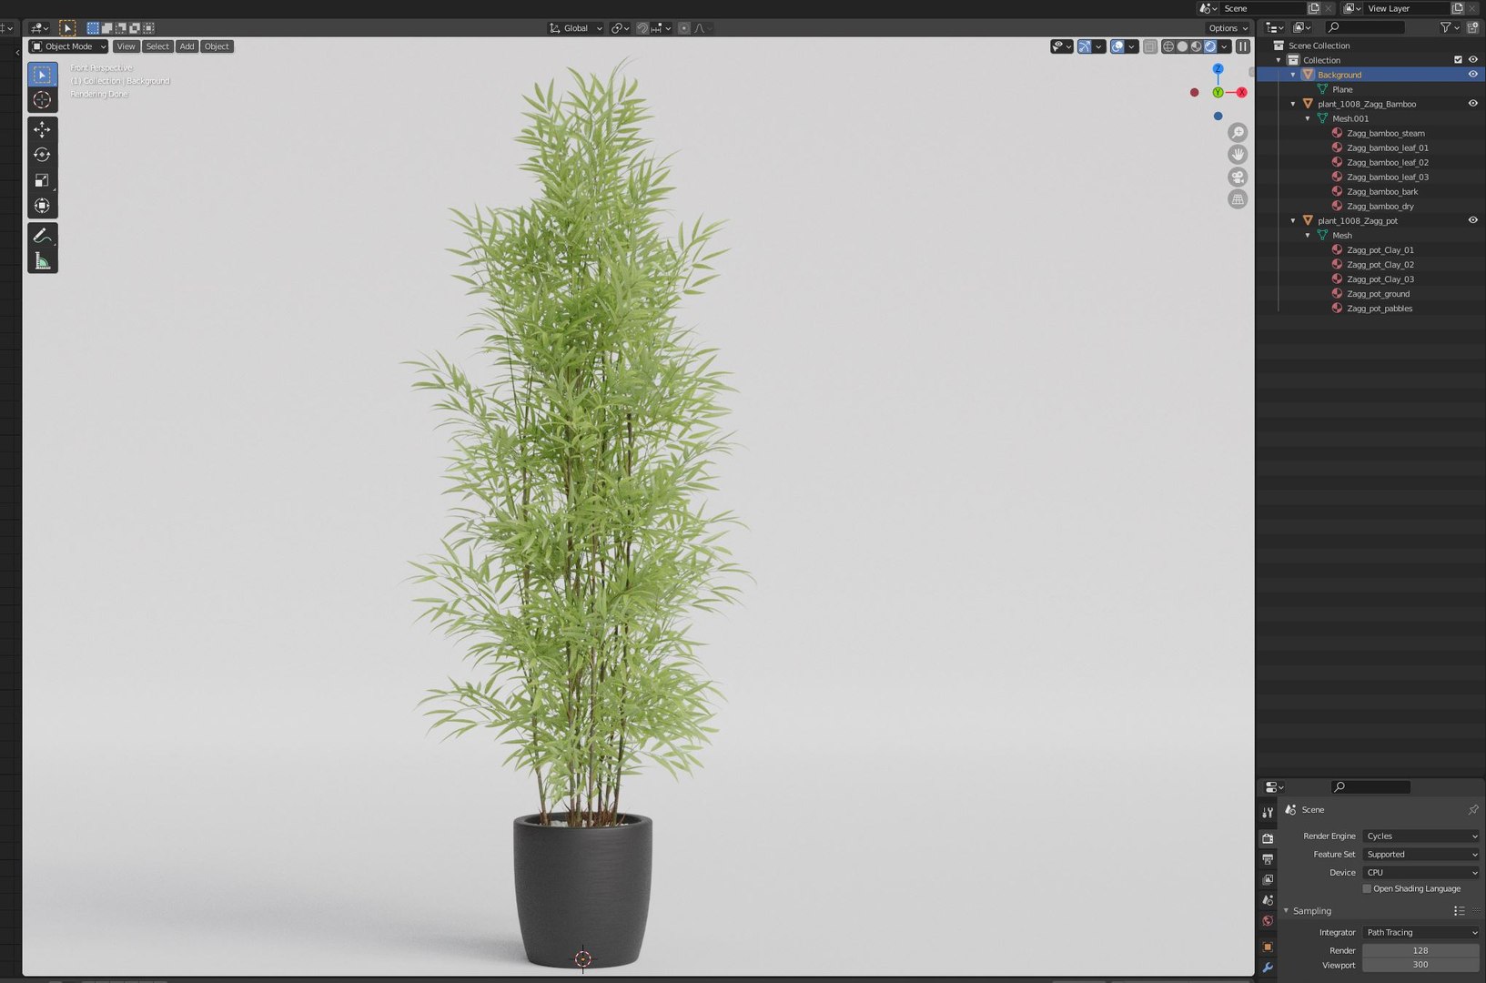1486x983 pixels.
Task: Open the viewport shading options dropdown arrow
Action: point(1225,46)
